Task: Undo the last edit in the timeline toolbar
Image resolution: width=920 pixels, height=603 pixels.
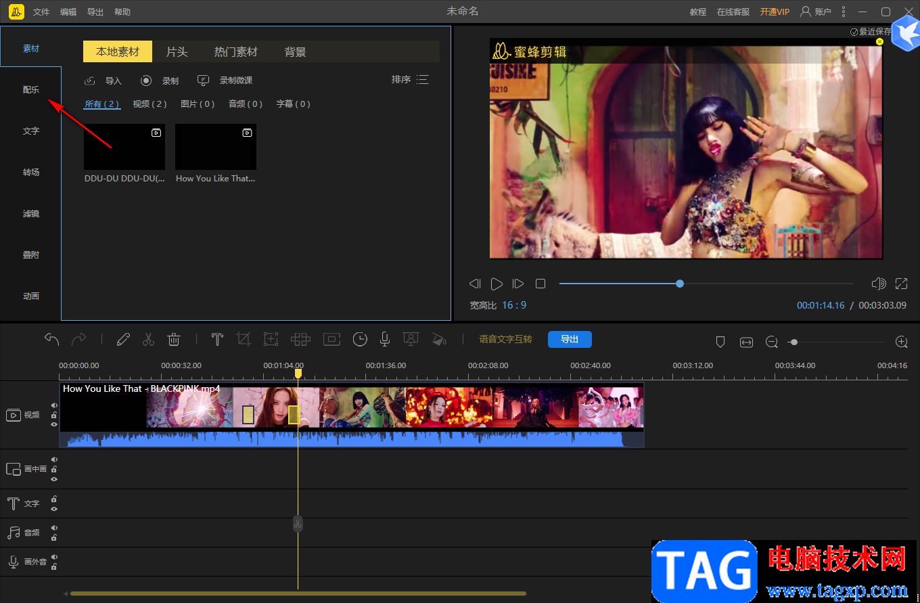Action: [x=51, y=339]
